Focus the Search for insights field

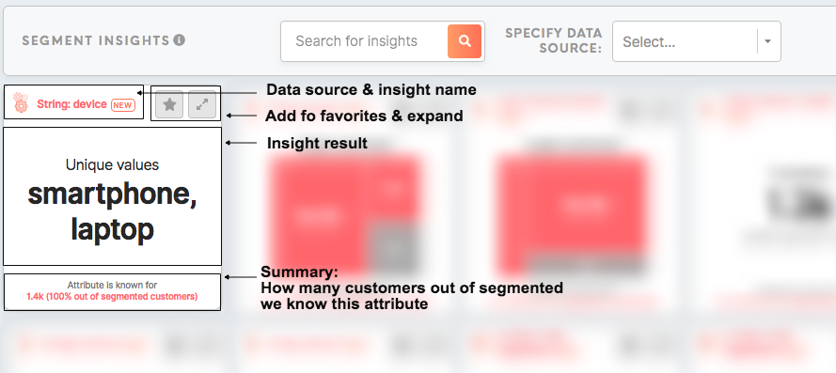pyautogui.click(x=365, y=41)
